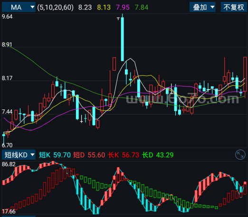Select the MA10 value 8.13
This screenshot has height=217, width=248.
click(x=104, y=8)
